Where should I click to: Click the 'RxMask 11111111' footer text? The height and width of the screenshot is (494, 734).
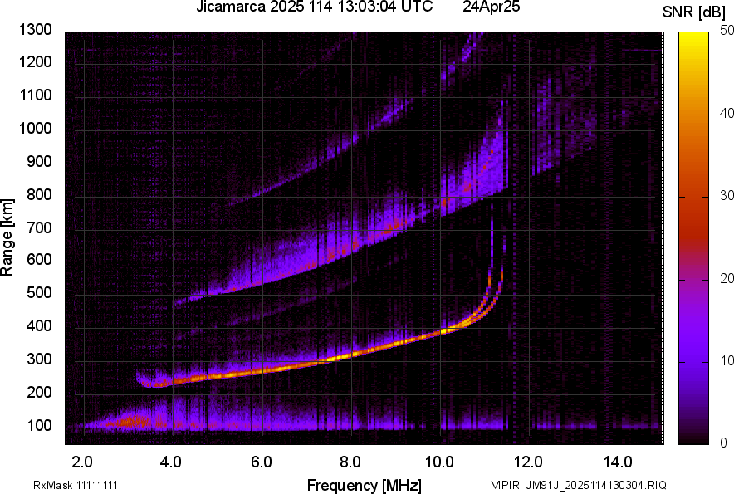[x=76, y=485]
